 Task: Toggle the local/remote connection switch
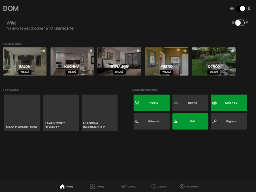pyautogui.click(x=240, y=23)
